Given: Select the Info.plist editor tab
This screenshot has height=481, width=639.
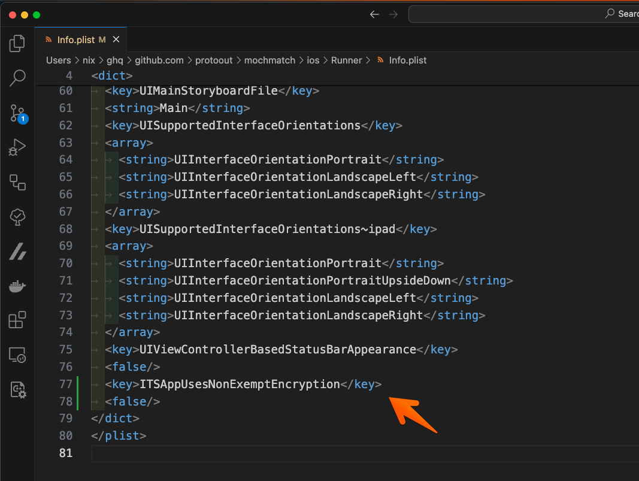Looking at the screenshot, I should (81, 40).
